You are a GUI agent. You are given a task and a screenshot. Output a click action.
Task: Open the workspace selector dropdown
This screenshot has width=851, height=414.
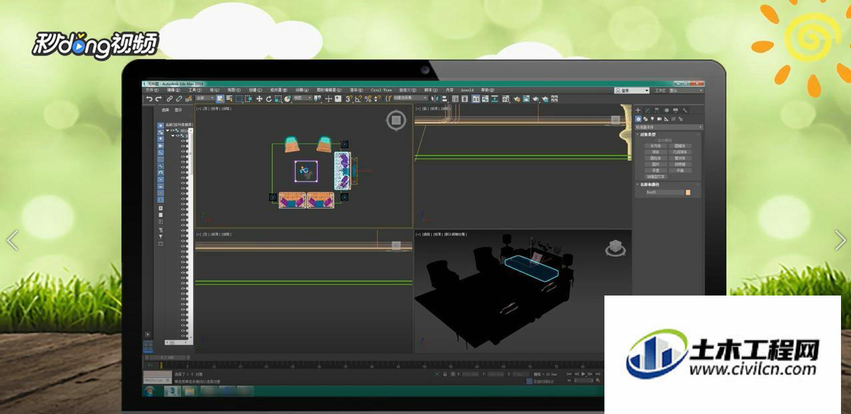pos(686,90)
